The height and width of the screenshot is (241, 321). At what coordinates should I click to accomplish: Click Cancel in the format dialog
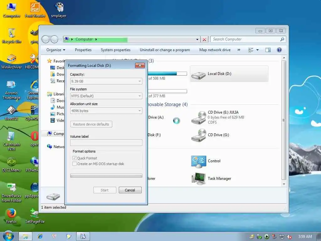[130, 190]
